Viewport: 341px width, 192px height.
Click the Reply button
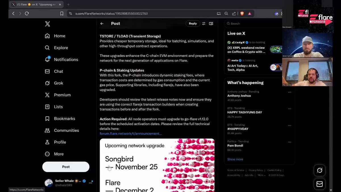click(193, 24)
